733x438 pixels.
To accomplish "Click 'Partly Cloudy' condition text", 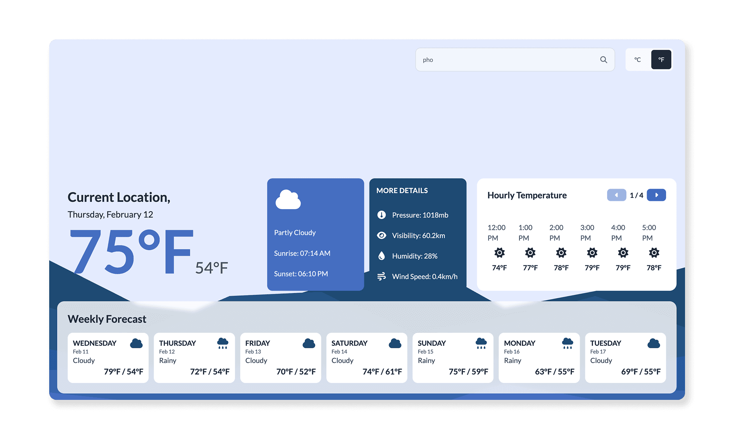I will coord(295,233).
